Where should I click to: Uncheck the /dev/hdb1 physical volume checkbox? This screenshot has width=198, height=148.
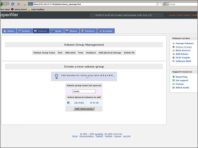(68, 103)
